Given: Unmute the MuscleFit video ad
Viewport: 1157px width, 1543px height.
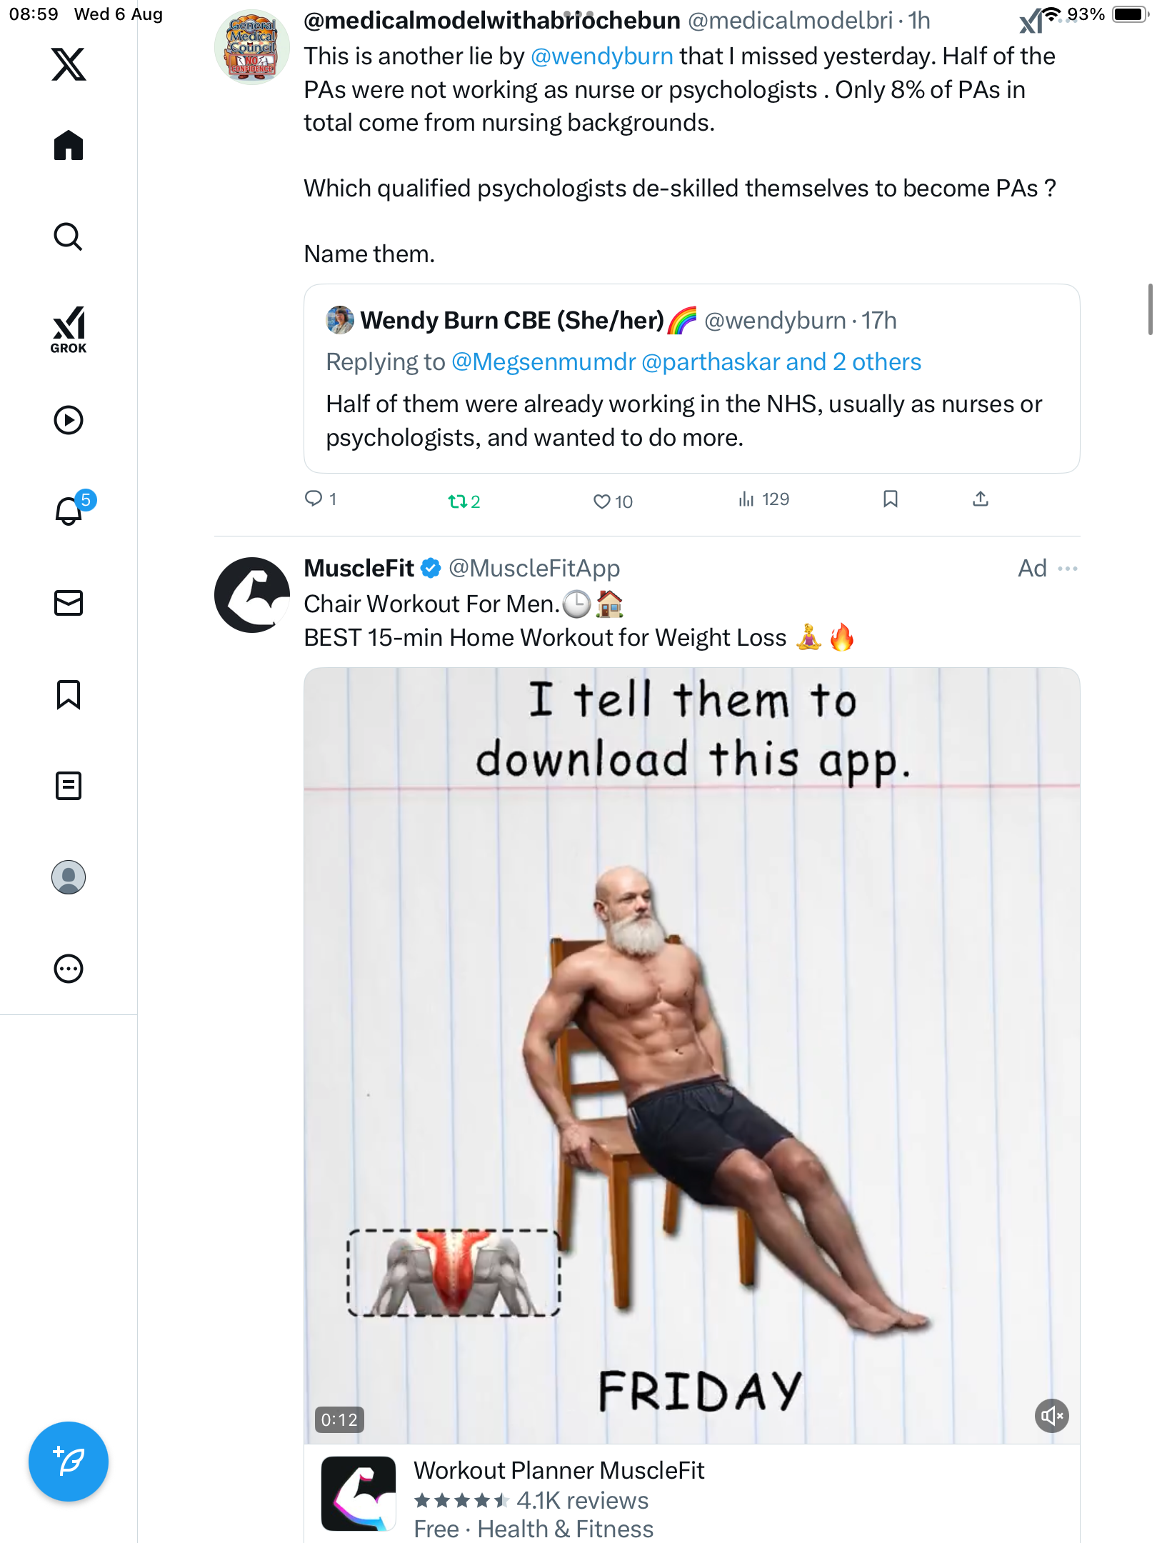Looking at the screenshot, I should click(x=1051, y=1415).
